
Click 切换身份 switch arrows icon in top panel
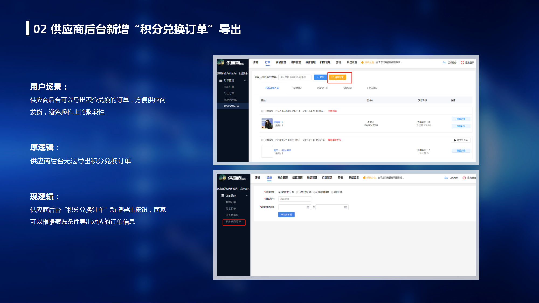[x=444, y=62]
